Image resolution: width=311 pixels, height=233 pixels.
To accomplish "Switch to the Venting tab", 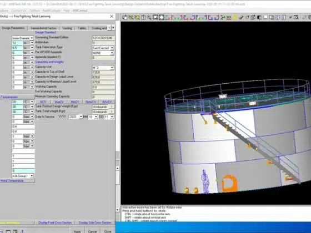I will click(x=67, y=28).
